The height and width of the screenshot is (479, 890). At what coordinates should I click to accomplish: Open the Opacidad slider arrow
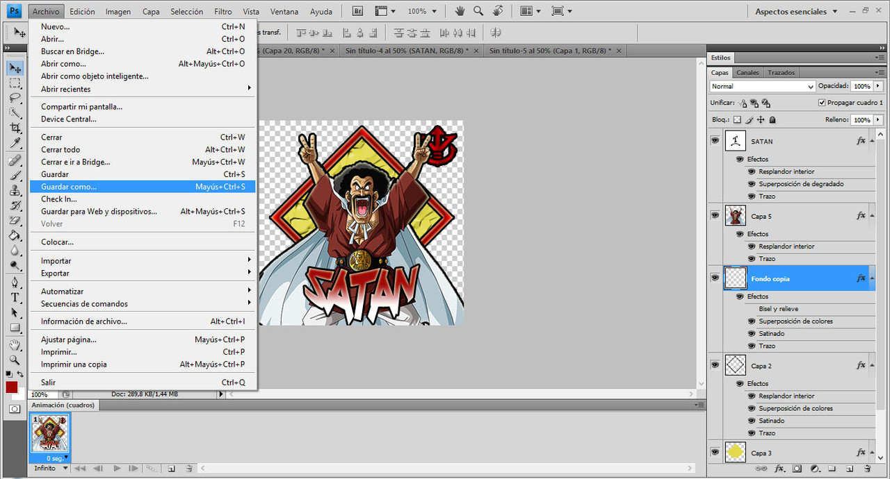[x=879, y=86]
